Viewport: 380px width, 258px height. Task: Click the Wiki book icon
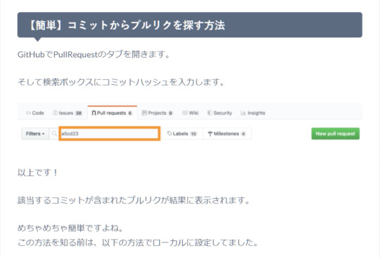tap(184, 113)
